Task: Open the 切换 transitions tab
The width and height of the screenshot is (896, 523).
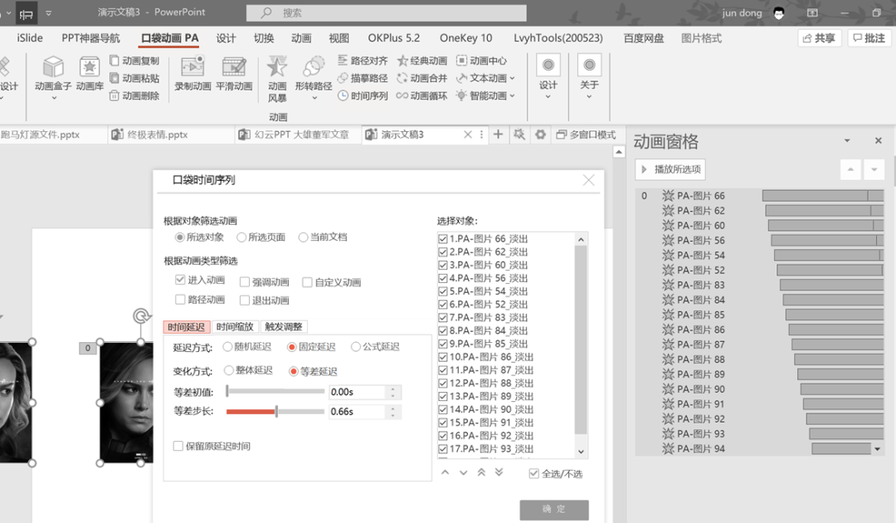Action: (264, 38)
